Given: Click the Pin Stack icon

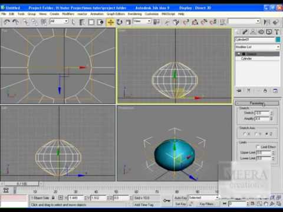Looking at the screenshot, I should [x=239, y=91].
